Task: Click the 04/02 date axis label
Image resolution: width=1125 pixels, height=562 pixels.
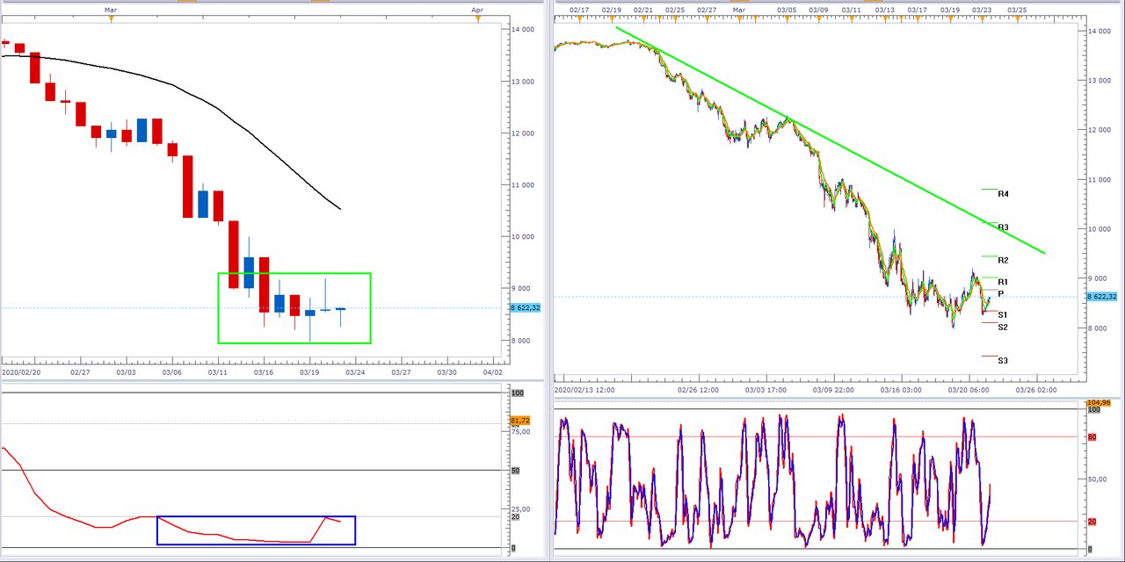Action: click(x=493, y=372)
